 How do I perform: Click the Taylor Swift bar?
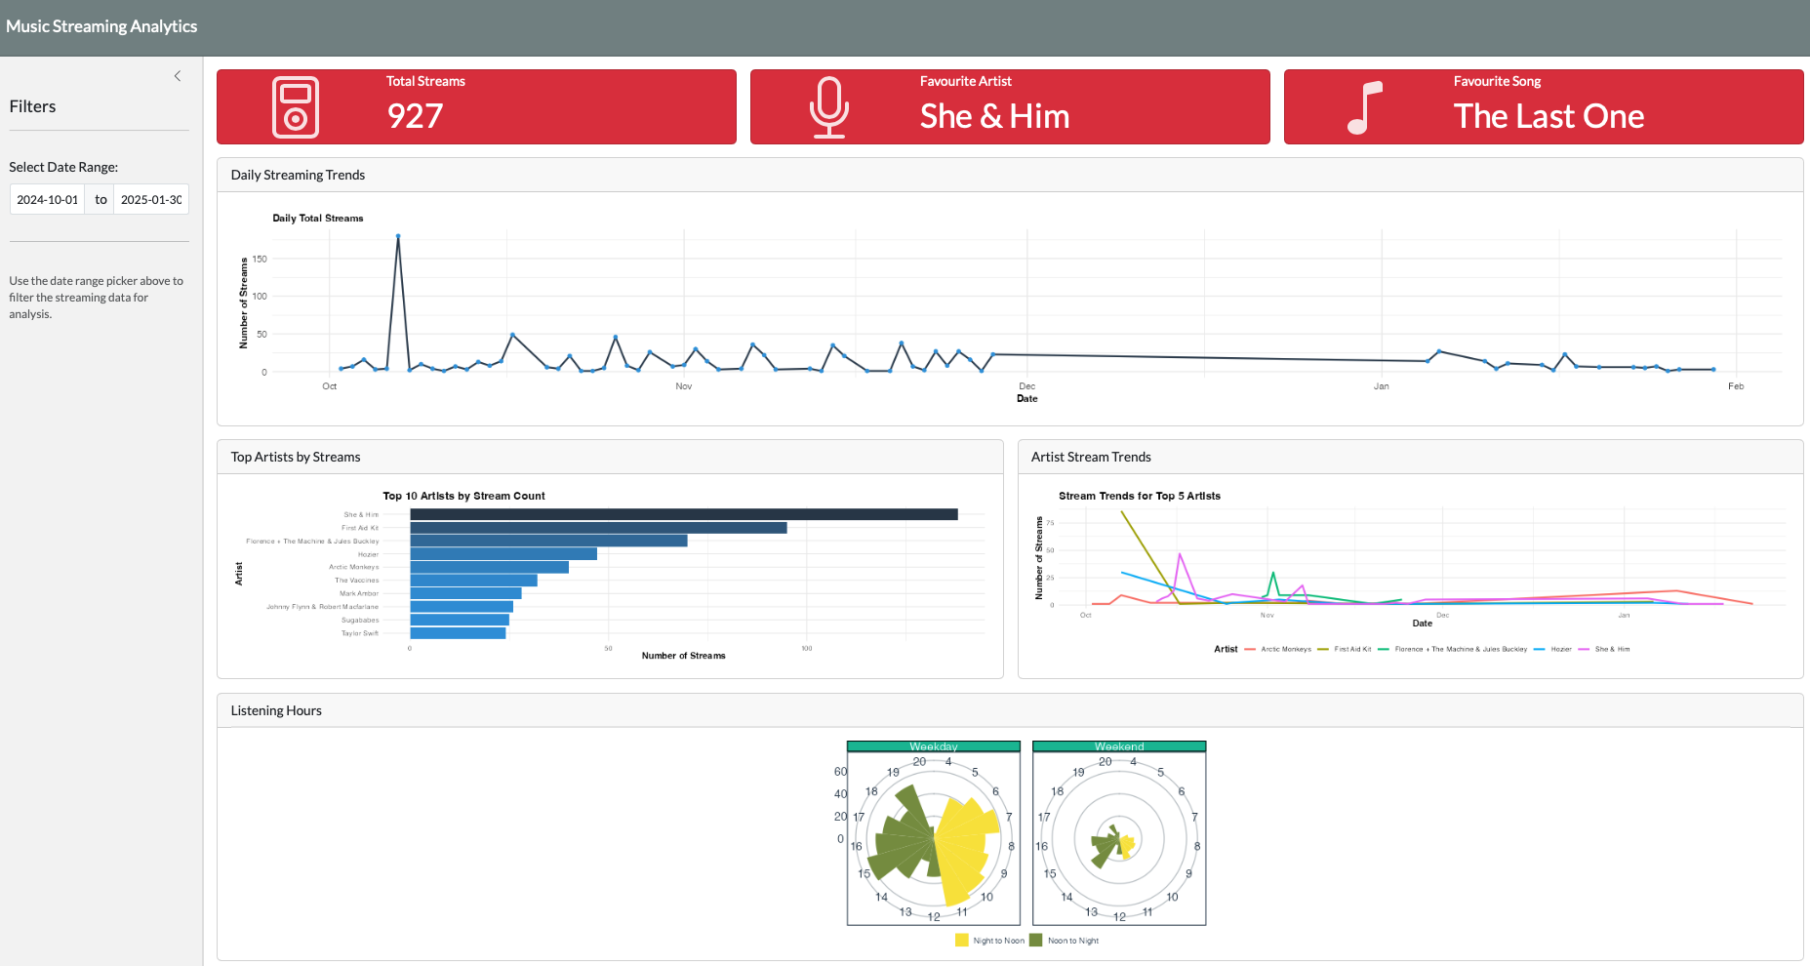[458, 633]
